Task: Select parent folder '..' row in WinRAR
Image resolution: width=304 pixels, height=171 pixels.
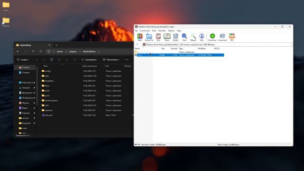Action: pos(179,52)
